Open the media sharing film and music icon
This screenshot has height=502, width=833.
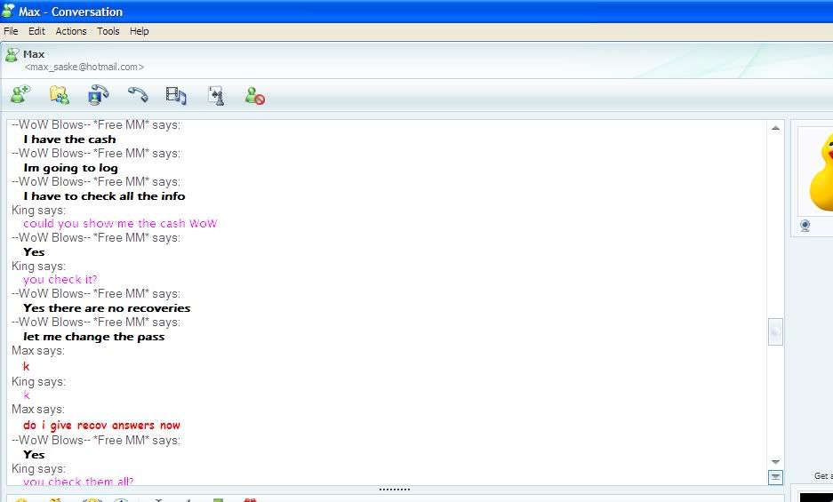pyautogui.click(x=176, y=95)
